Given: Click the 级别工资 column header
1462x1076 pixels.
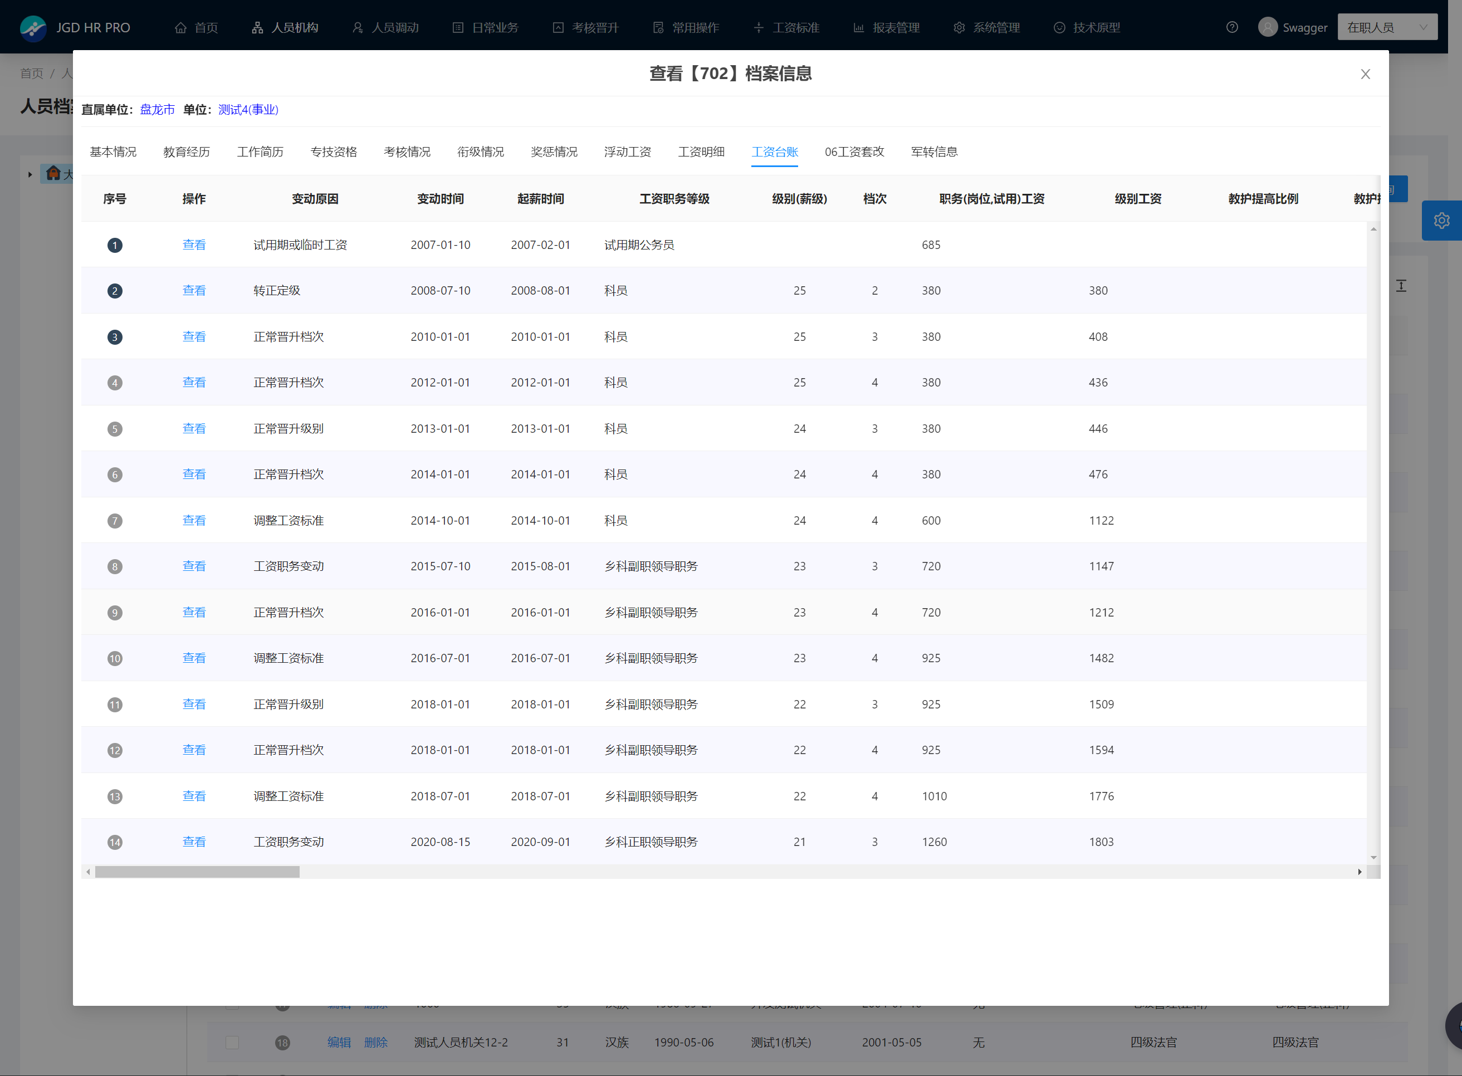Looking at the screenshot, I should [x=1138, y=199].
